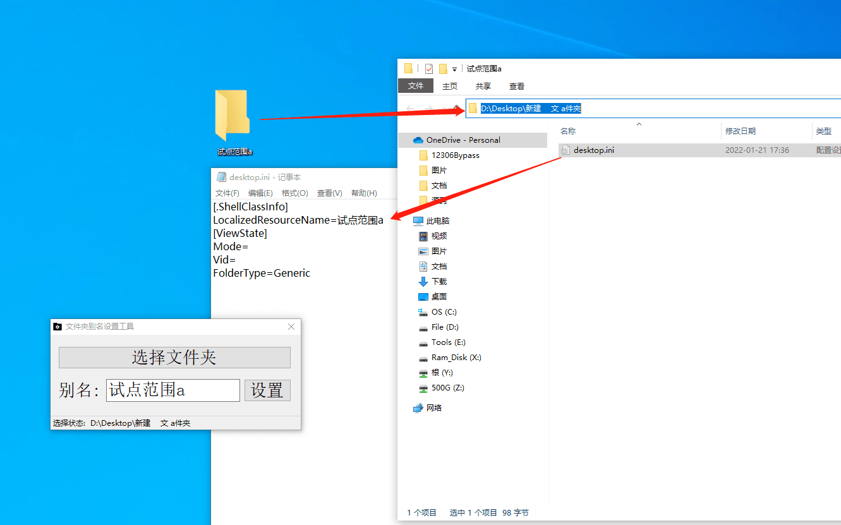This screenshot has height=525, width=841.
Task: Open the Ram_Disk (X:) drive
Action: click(456, 358)
